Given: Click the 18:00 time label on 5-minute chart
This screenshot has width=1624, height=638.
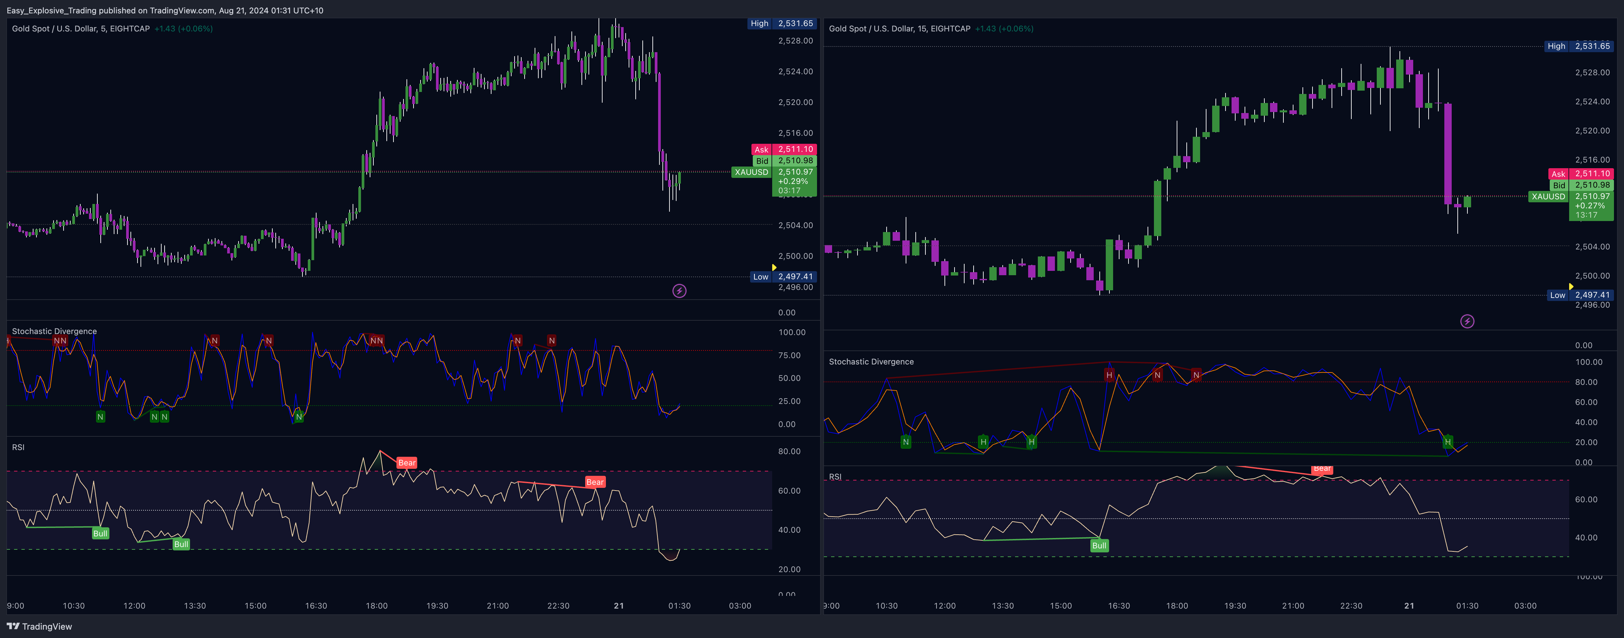Looking at the screenshot, I should pos(376,606).
